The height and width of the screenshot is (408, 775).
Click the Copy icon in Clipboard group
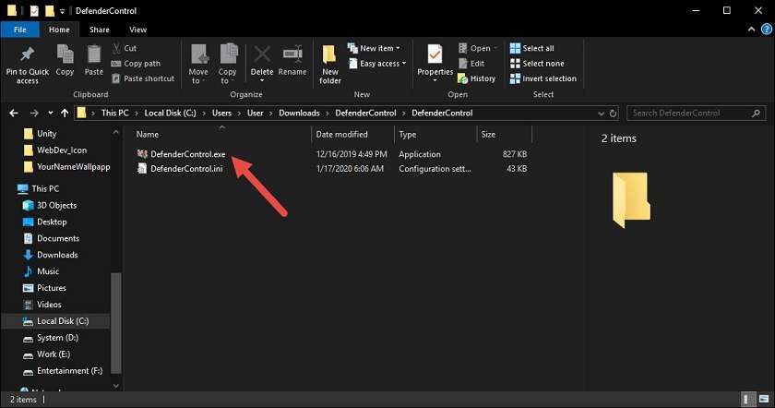pyautogui.click(x=65, y=55)
